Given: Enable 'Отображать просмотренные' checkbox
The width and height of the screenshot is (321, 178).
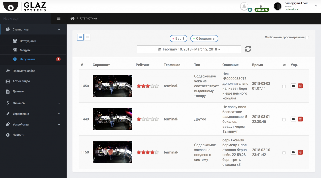Looking at the screenshot, I should click(307, 38).
